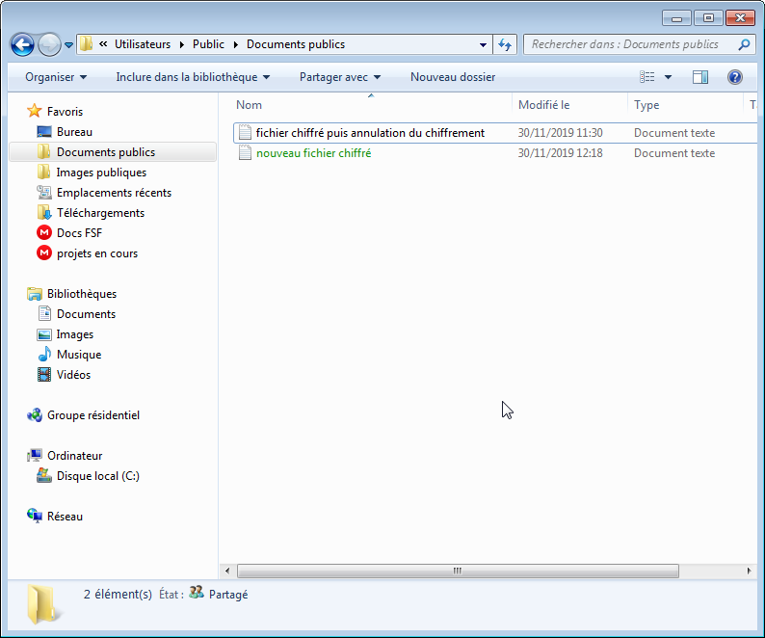Viewport: 765px width, 638px height.
Task: Click icon of fichier chiffré puis annulation file
Action: click(245, 133)
